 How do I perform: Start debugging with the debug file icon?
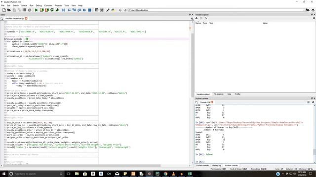(x=64, y=10)
